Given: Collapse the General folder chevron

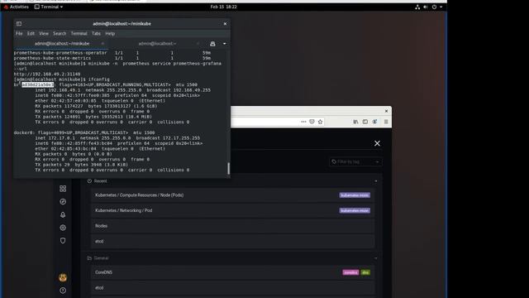Looking at the screenshot, I should (376, 258).
